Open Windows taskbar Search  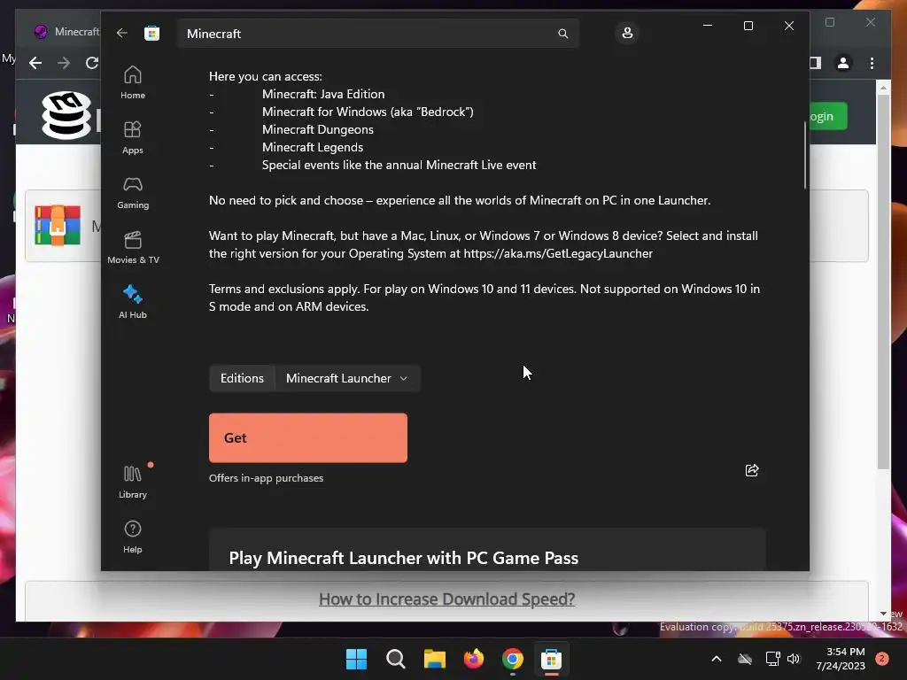(x=396, y=659)
